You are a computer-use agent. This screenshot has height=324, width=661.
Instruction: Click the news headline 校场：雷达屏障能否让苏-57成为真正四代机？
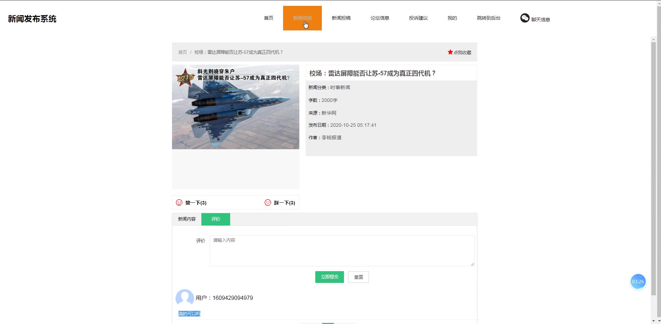point(372,73)
